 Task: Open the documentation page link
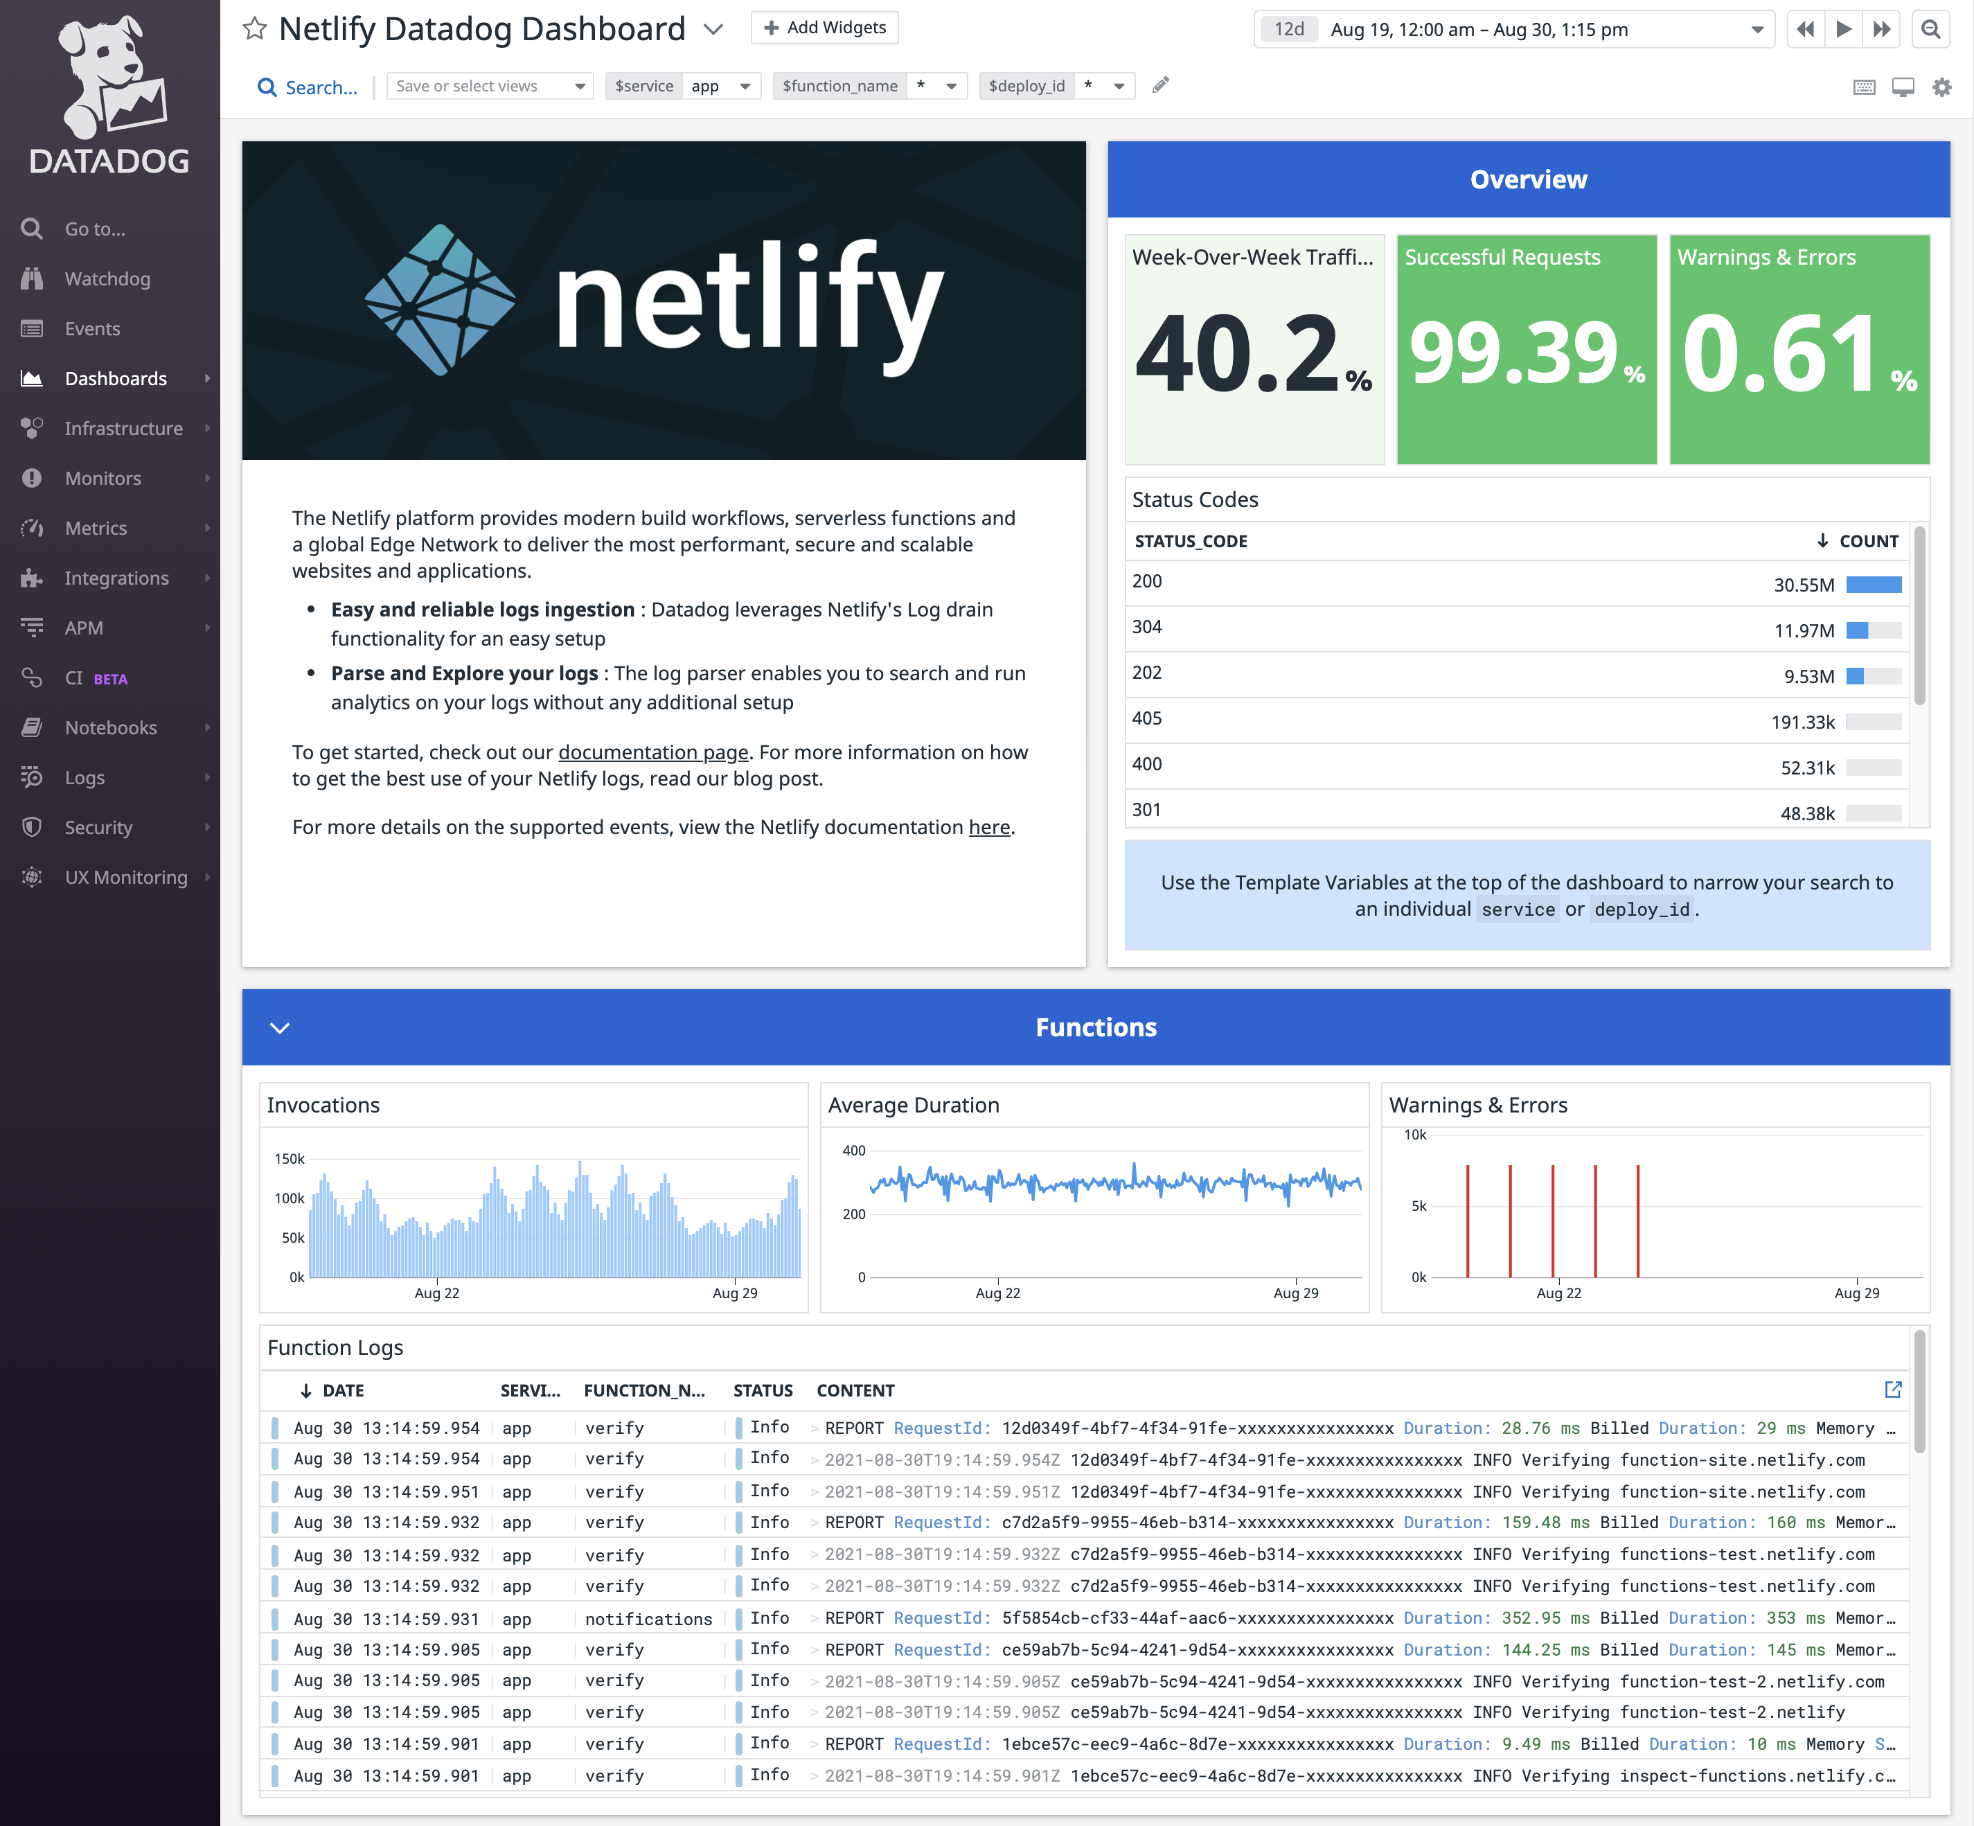click(652, 752)
